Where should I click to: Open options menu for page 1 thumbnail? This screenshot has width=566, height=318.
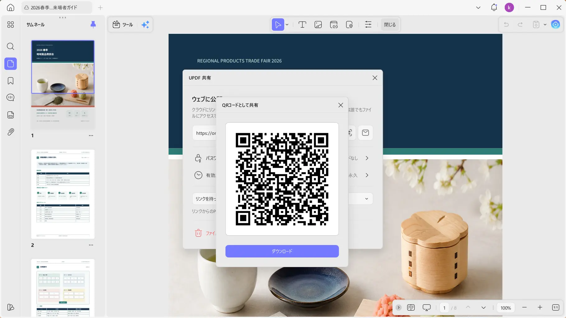(91, 135)
